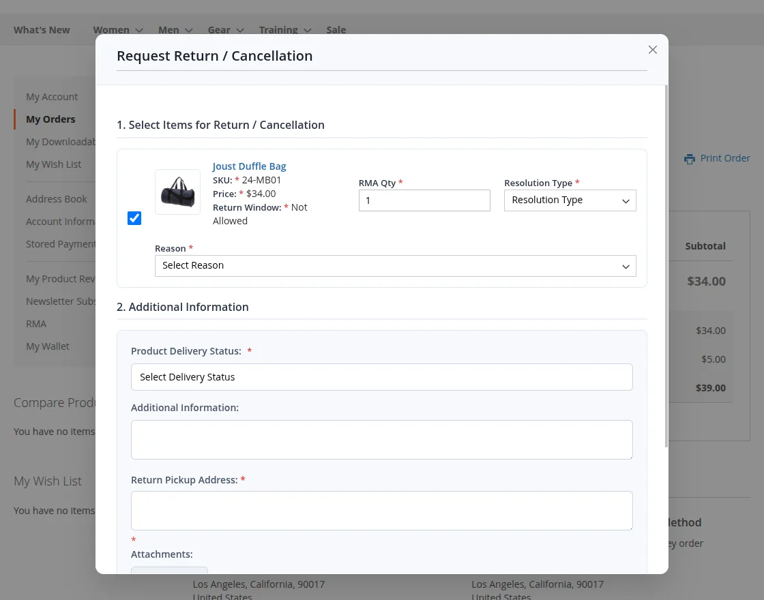Screen dimensions: 764x600
Task: Open the Sale menu item
Action: point(336,30)
